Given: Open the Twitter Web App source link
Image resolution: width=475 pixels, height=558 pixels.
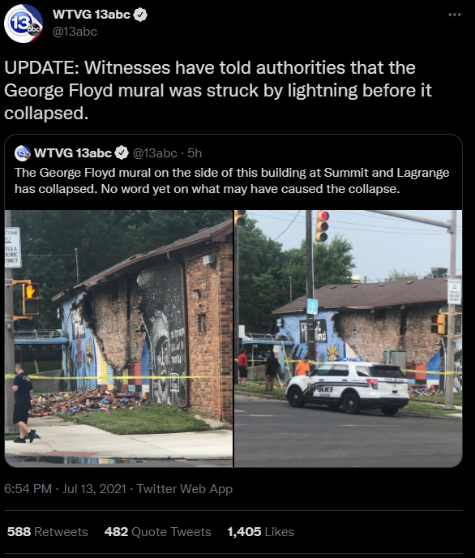Looking at the screenshot, I should [185, 488].
